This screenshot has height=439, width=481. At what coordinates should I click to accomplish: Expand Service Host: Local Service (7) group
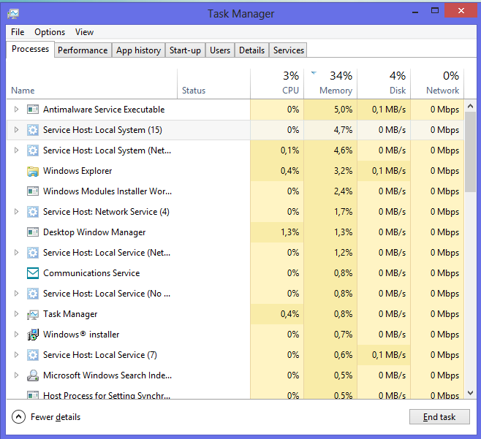16,355
